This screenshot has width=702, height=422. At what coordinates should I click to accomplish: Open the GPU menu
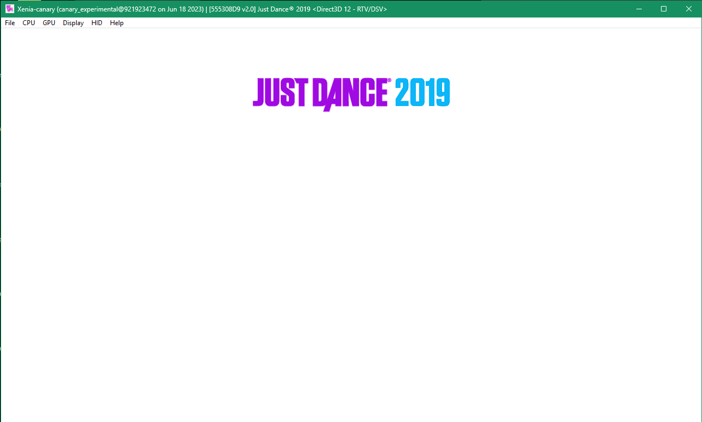(x=48, y=22)
